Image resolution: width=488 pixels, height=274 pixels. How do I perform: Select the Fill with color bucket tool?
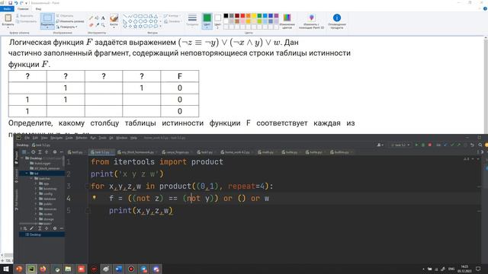(97, 18)
